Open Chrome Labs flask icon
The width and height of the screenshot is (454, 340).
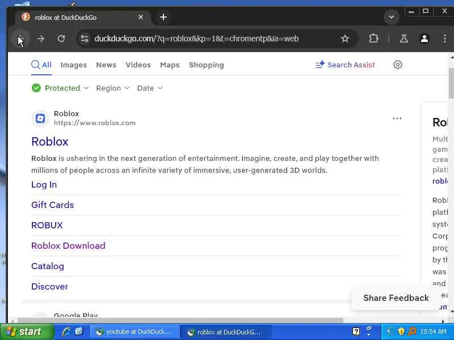[404, 39]
